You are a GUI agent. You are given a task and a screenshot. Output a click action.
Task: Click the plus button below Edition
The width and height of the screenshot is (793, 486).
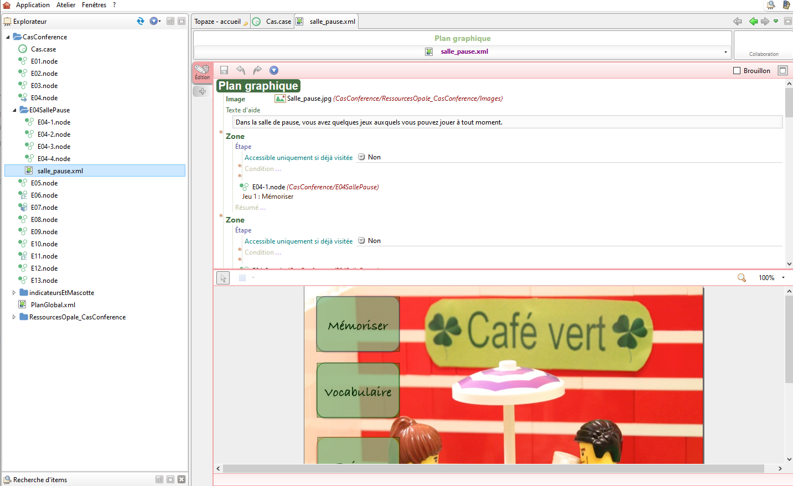[x=202, y=91]
